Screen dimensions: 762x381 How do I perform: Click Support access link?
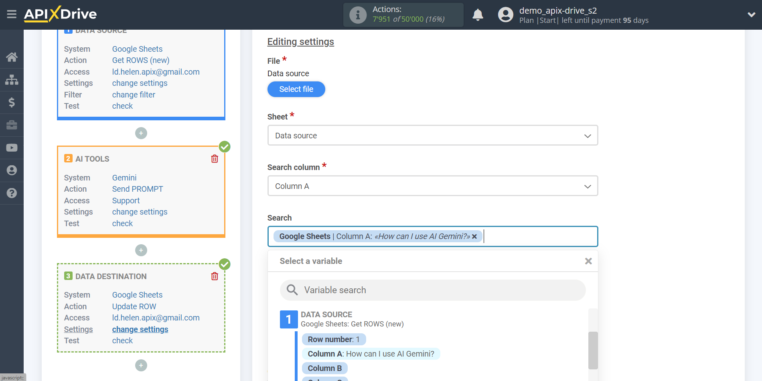tap(126, 201)
